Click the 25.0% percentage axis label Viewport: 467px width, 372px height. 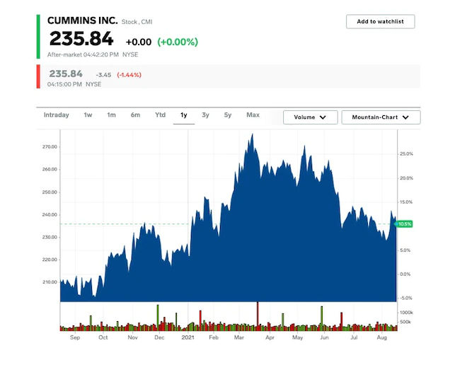point(407,154)
